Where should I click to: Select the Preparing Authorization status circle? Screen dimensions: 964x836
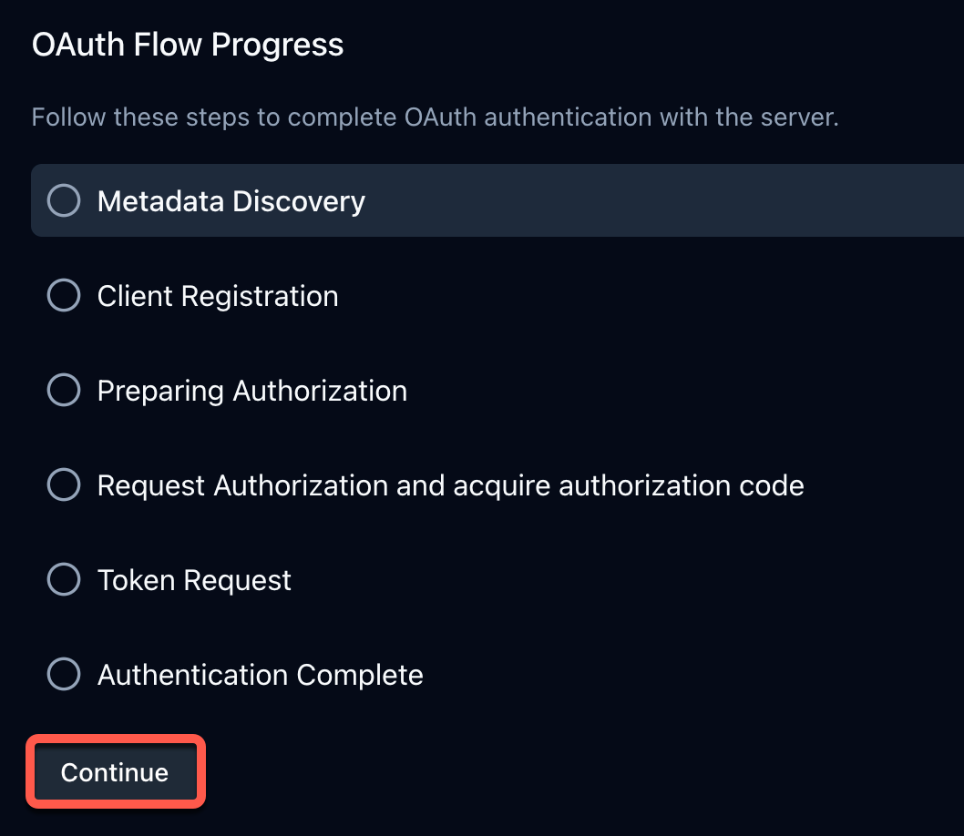pyautogui.click(x=63, y=390)
